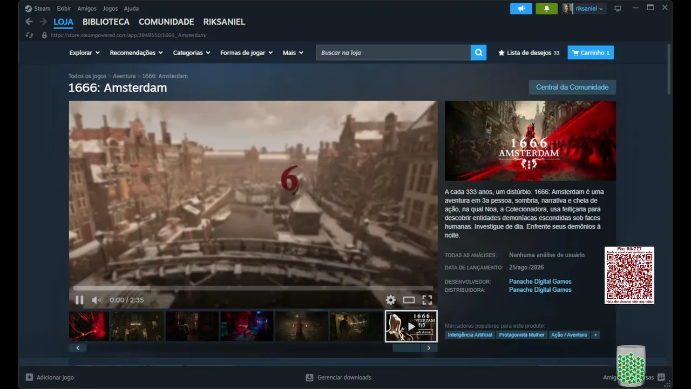Screen dimensions: 691x389
Task: Open Panache Digital Games developer link
Action: click(x=540, y=281)
